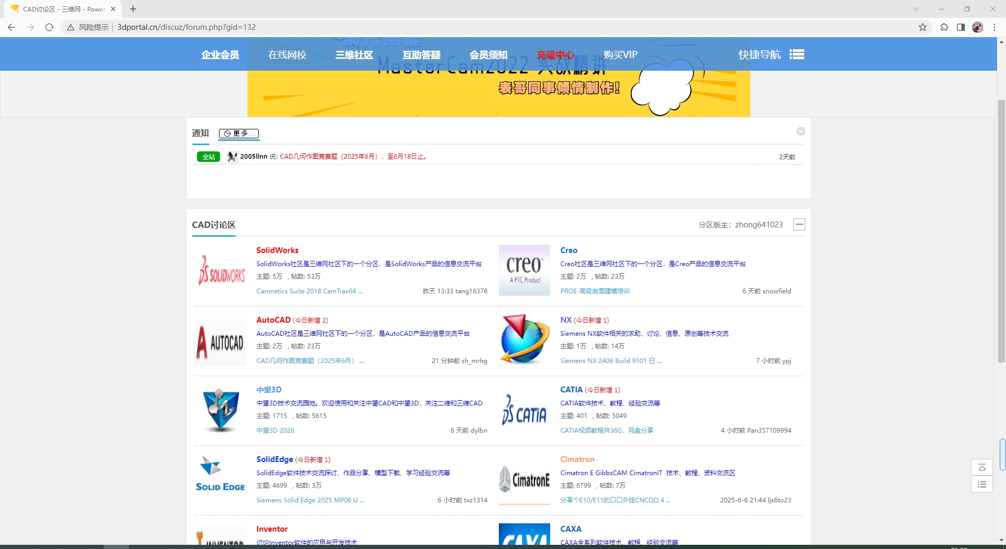Open the PROE-高级曲面建模培训 post
The image size is (1006, 549).
coord(595,291)
